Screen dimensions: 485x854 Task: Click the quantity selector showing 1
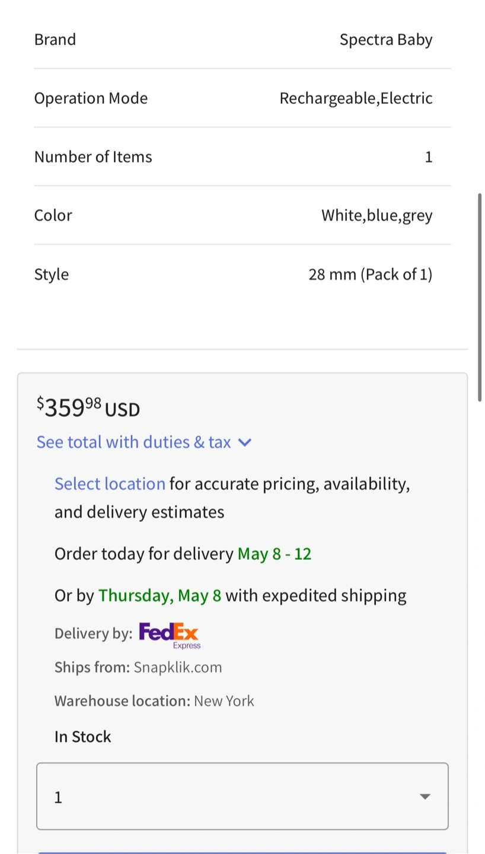242,796
